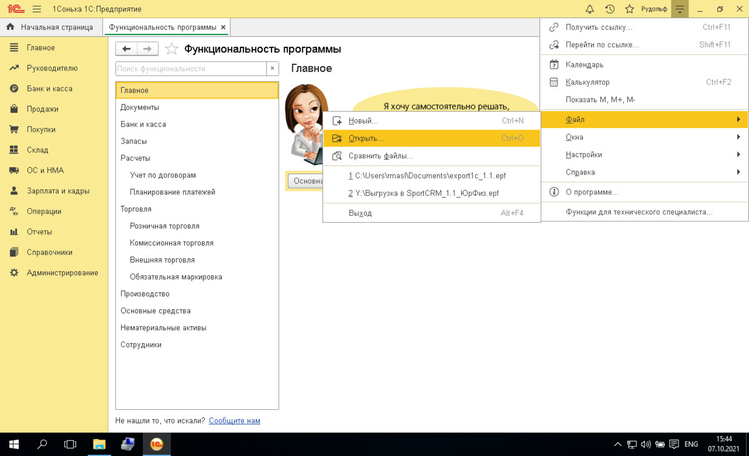Add Функциональность программы to favorites star

pyautogui.click(x=171, y=49)
